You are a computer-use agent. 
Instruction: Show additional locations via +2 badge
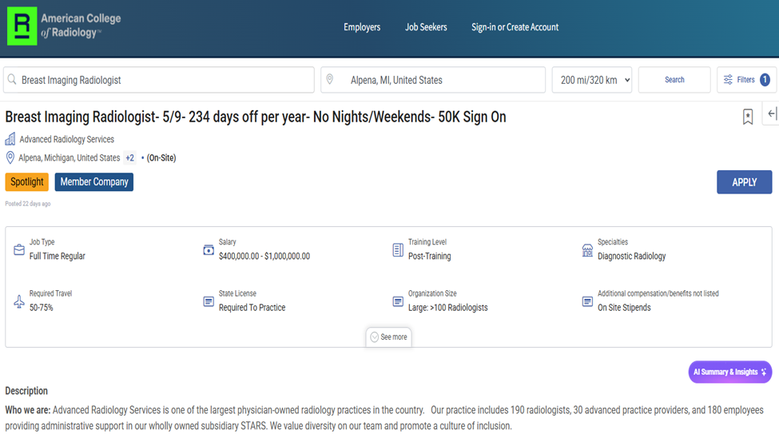(129, 158)
